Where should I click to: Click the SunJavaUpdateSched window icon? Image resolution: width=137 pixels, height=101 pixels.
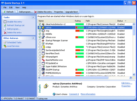[43, 50]
